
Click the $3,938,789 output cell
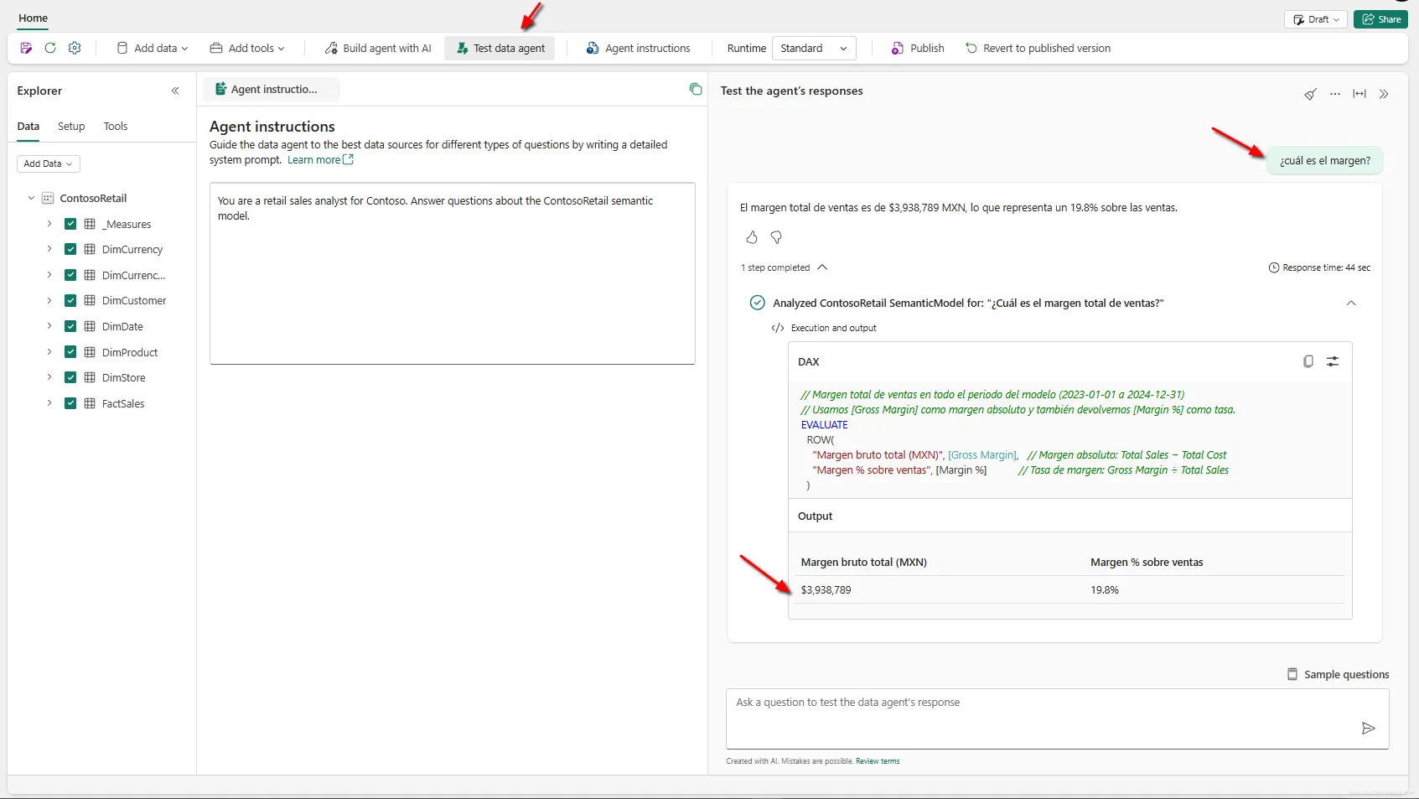(x=826, y=590)
